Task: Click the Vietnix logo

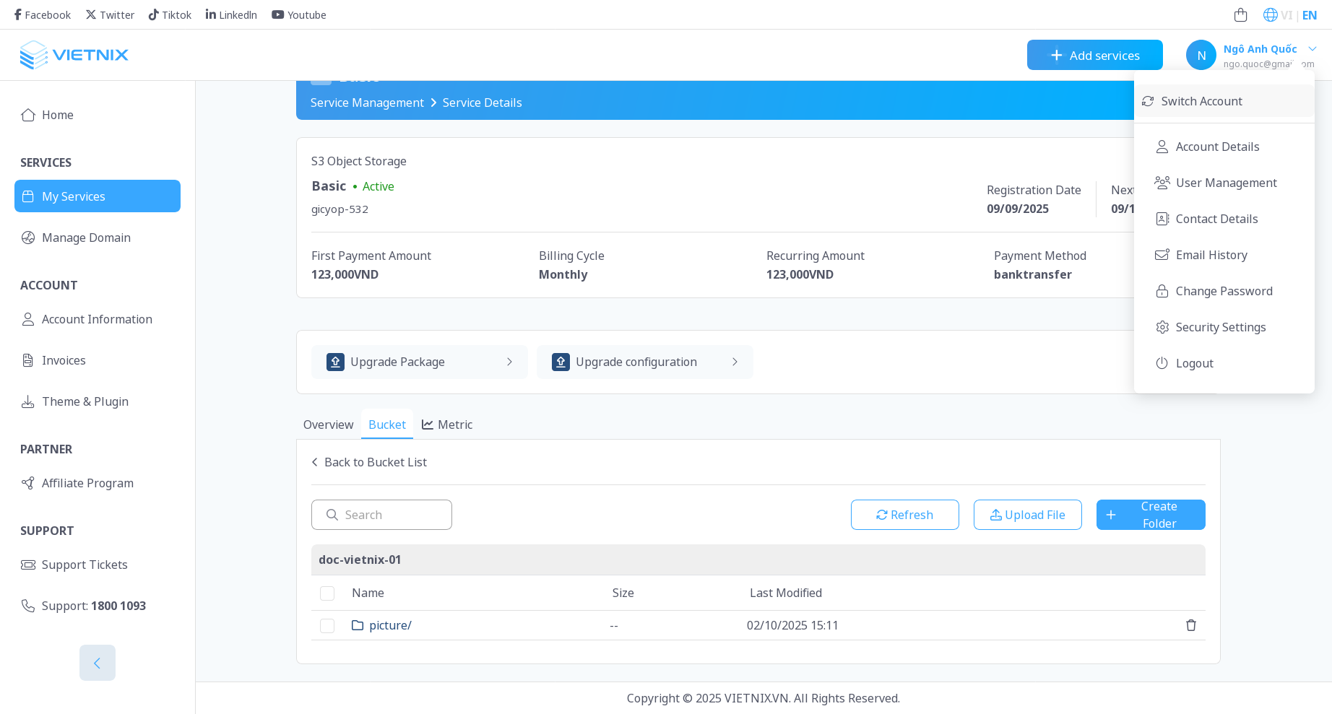Action: [x=74, y=55]
